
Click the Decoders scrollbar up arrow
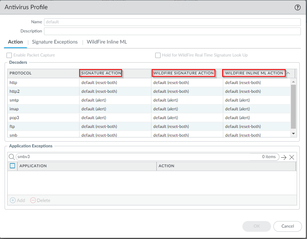coord(293,82)
